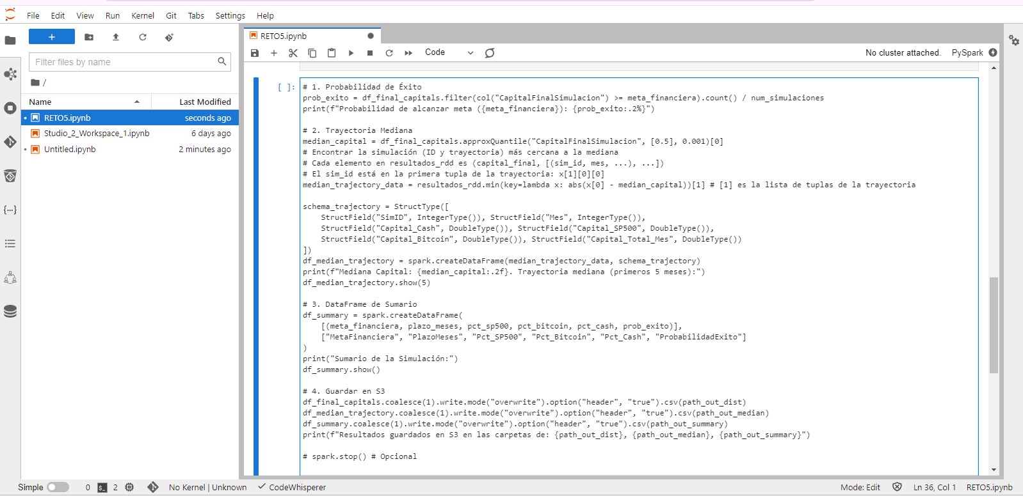Open the data stack sidebar icon
The width and height of the screenshot is (1023, 496).
pos(10,311)
